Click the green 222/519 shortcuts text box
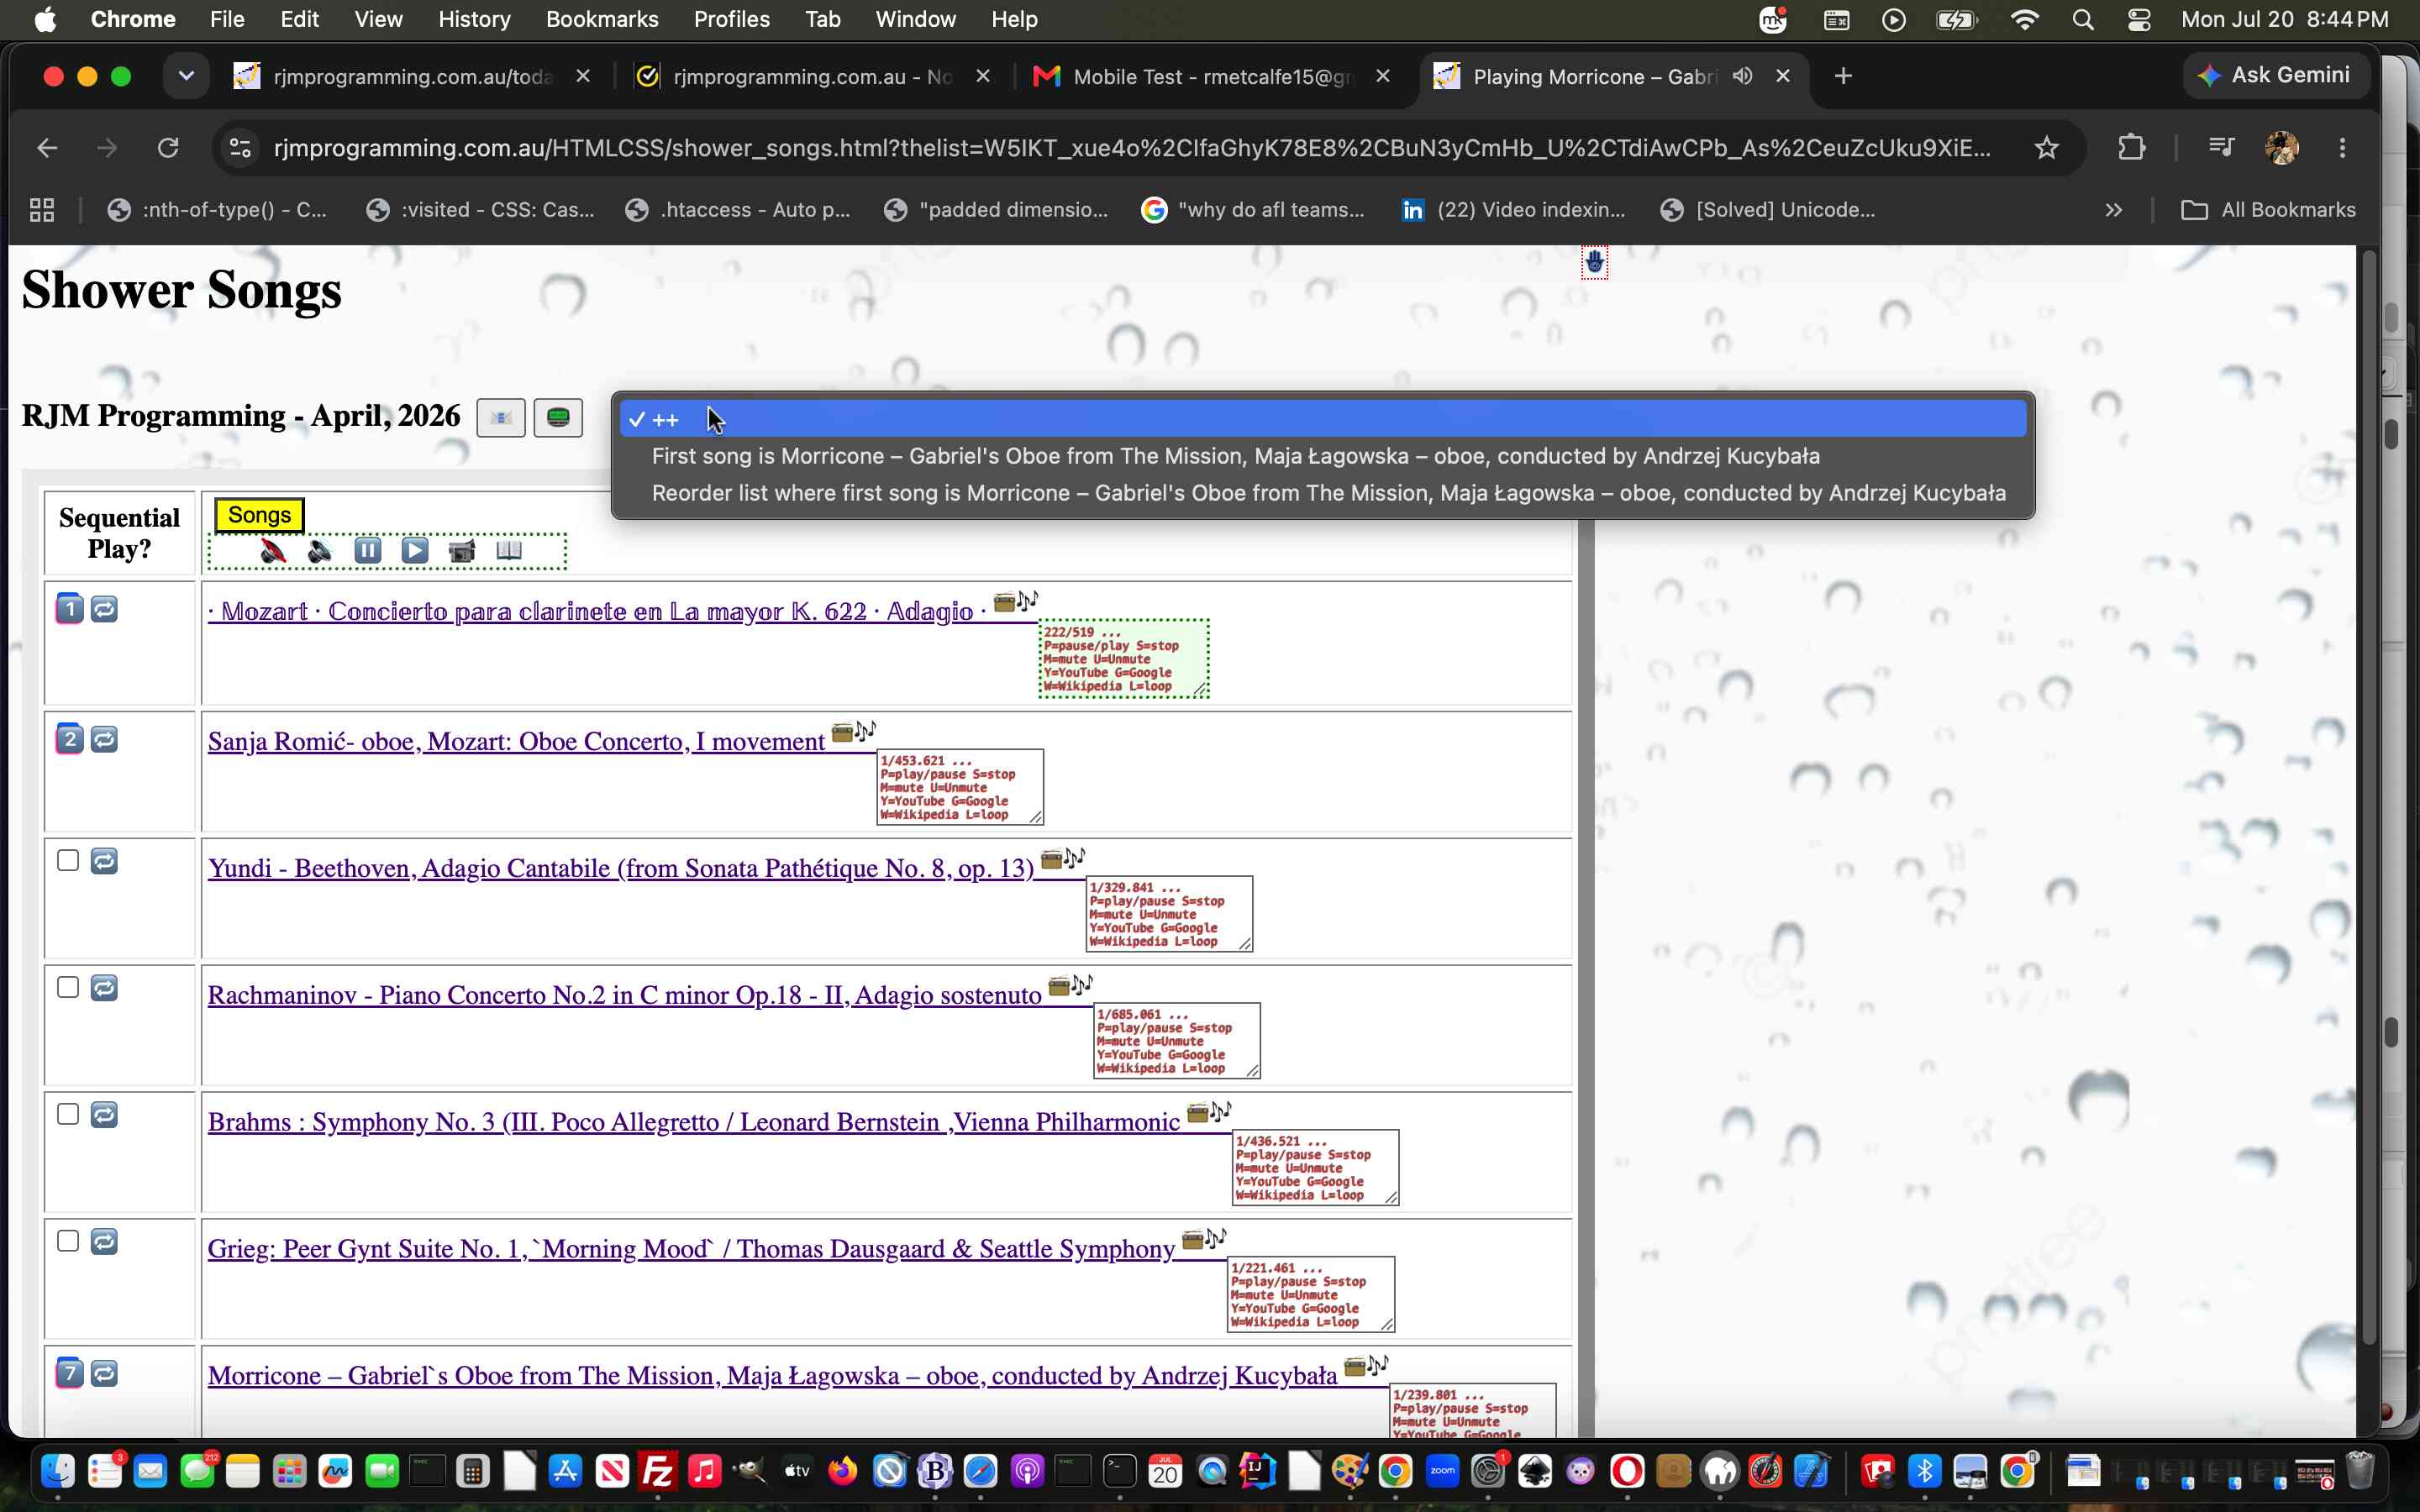The height and width of the screenshot is (1512, 2420). click(x=1124, y=658)
